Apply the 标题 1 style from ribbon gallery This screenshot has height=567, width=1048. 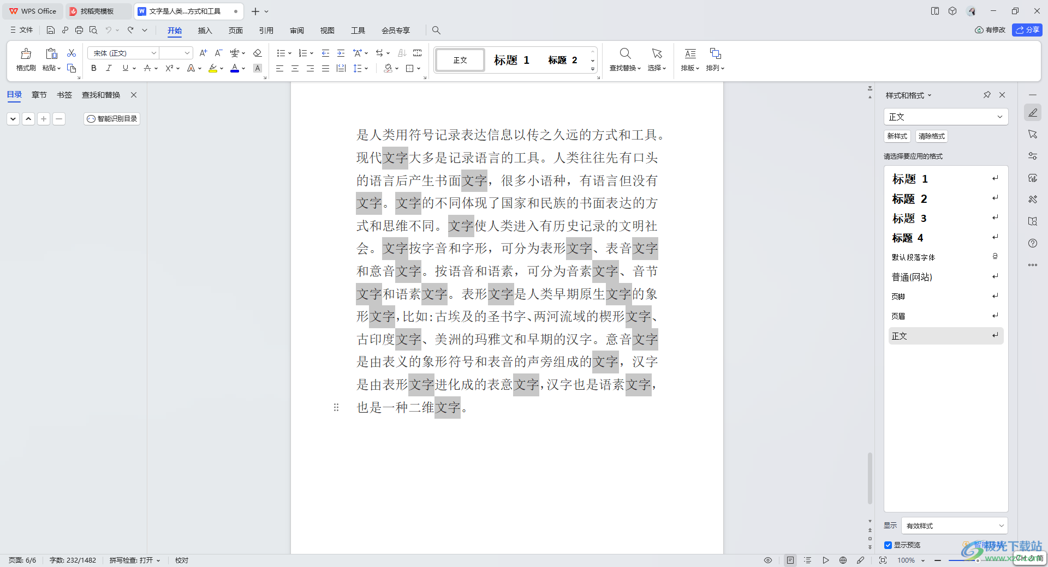(x=511, y=60)
